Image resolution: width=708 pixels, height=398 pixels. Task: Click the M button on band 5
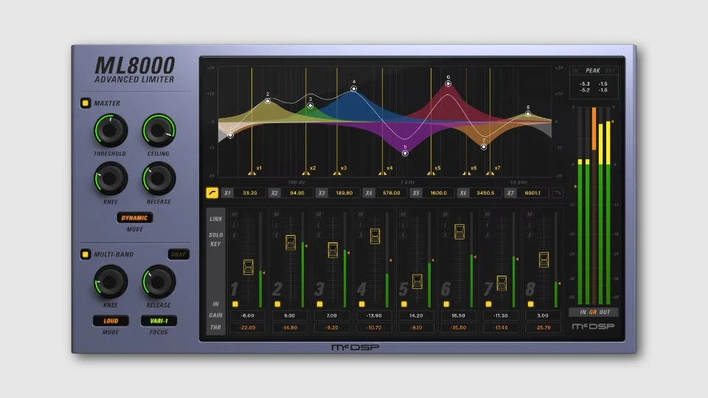pyautogui.click(x=403, y=214)
